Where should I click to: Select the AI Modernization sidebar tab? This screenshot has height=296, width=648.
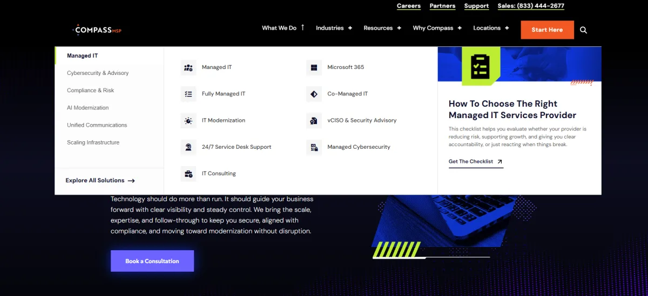point(109,108)
